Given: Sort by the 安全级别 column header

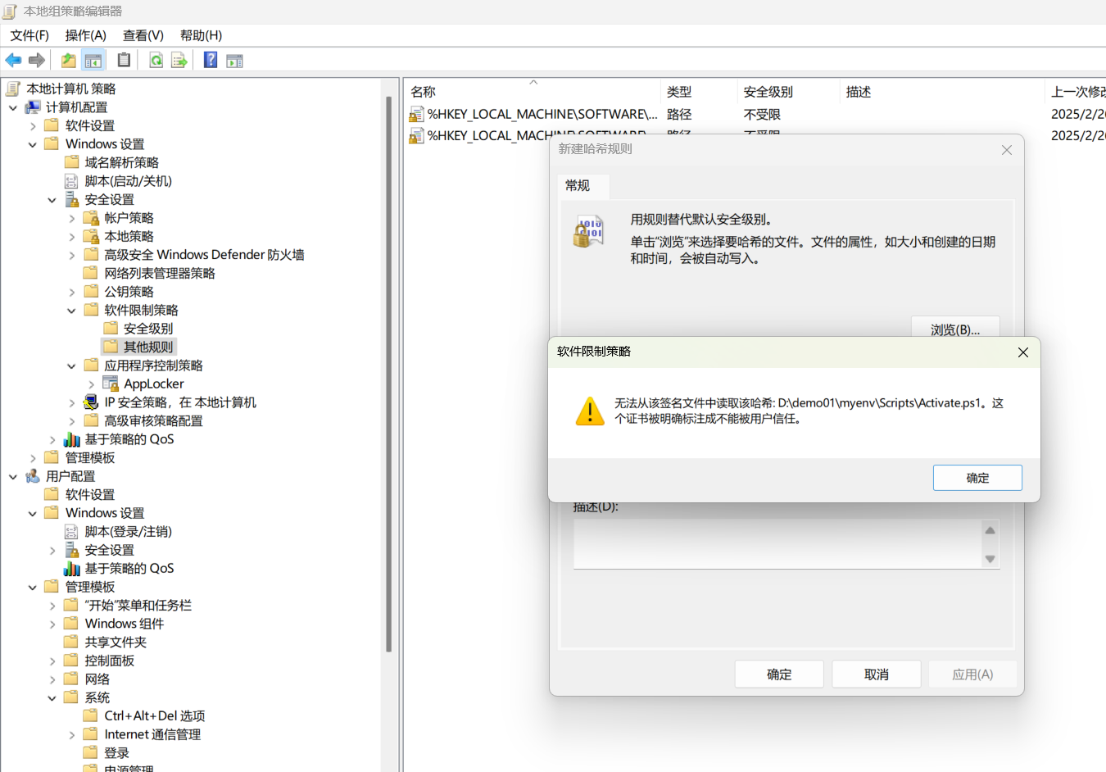Looking at the screenshot, I should point(787,92).
